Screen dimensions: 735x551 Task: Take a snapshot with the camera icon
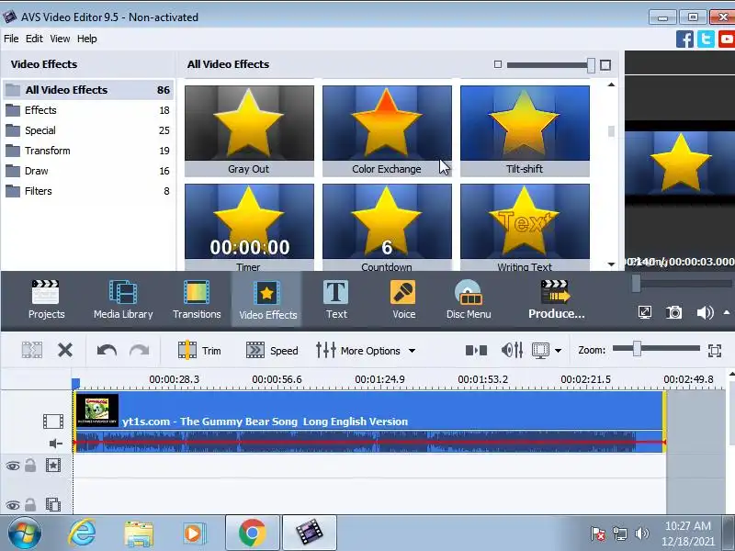[x=674, y=312]
